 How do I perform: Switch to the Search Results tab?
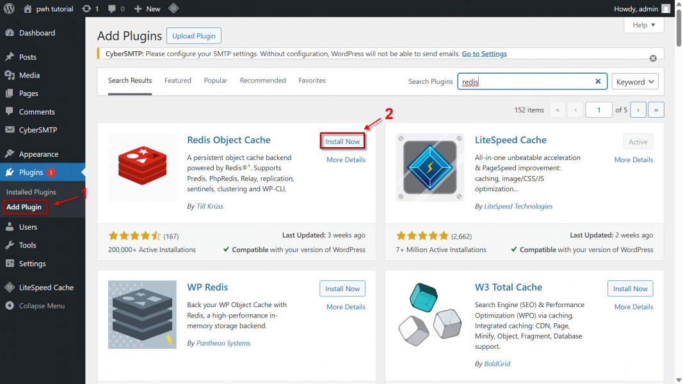pos(130,81)
